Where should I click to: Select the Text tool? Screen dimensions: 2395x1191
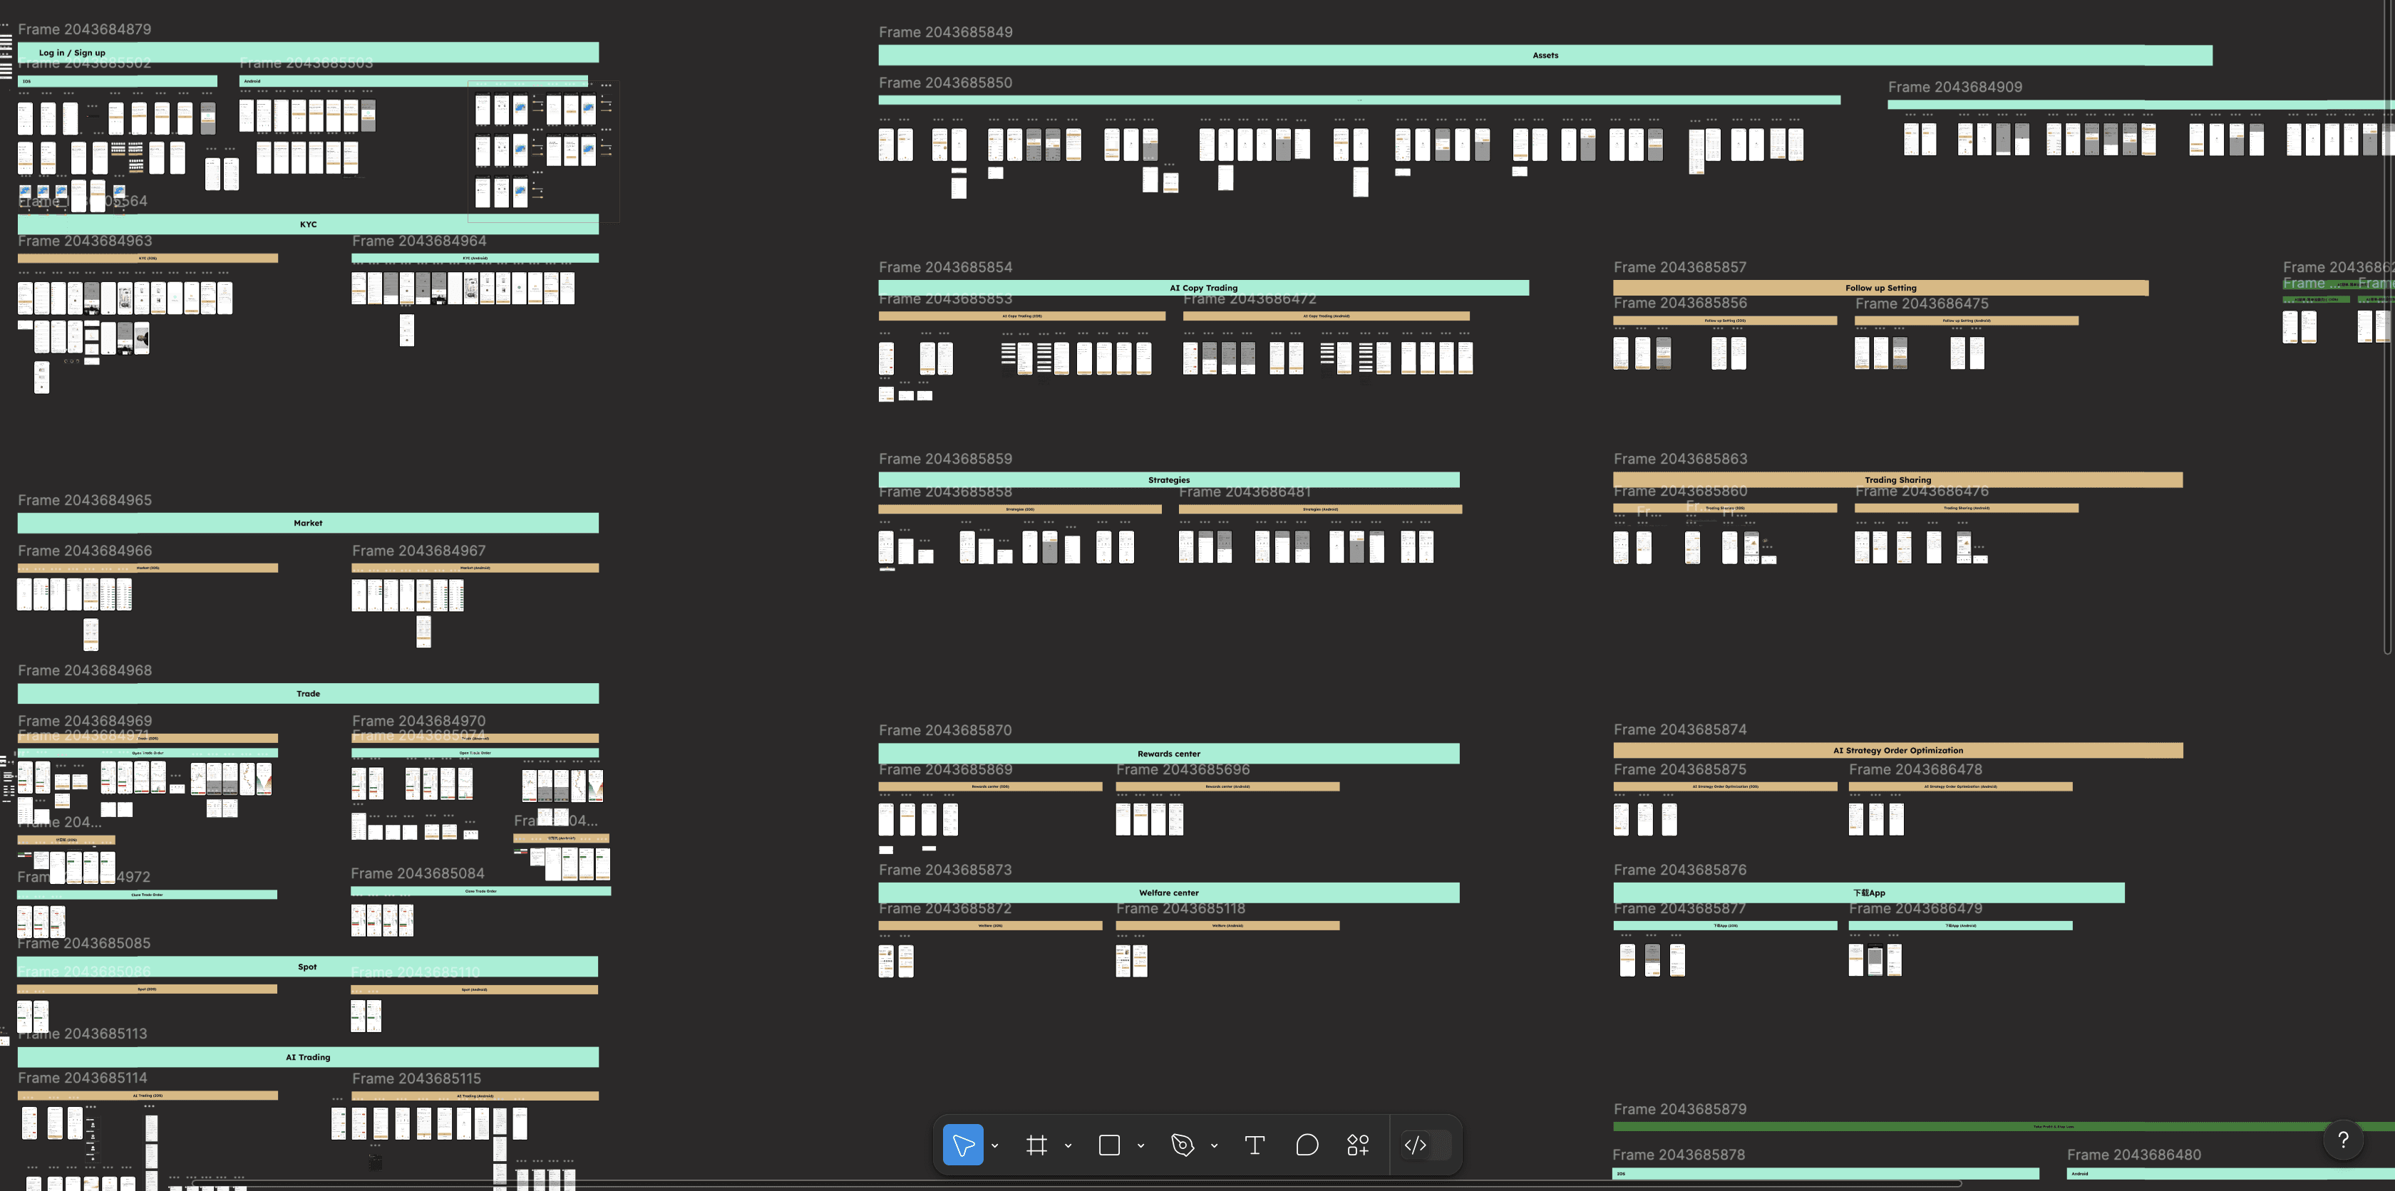1255,1145
